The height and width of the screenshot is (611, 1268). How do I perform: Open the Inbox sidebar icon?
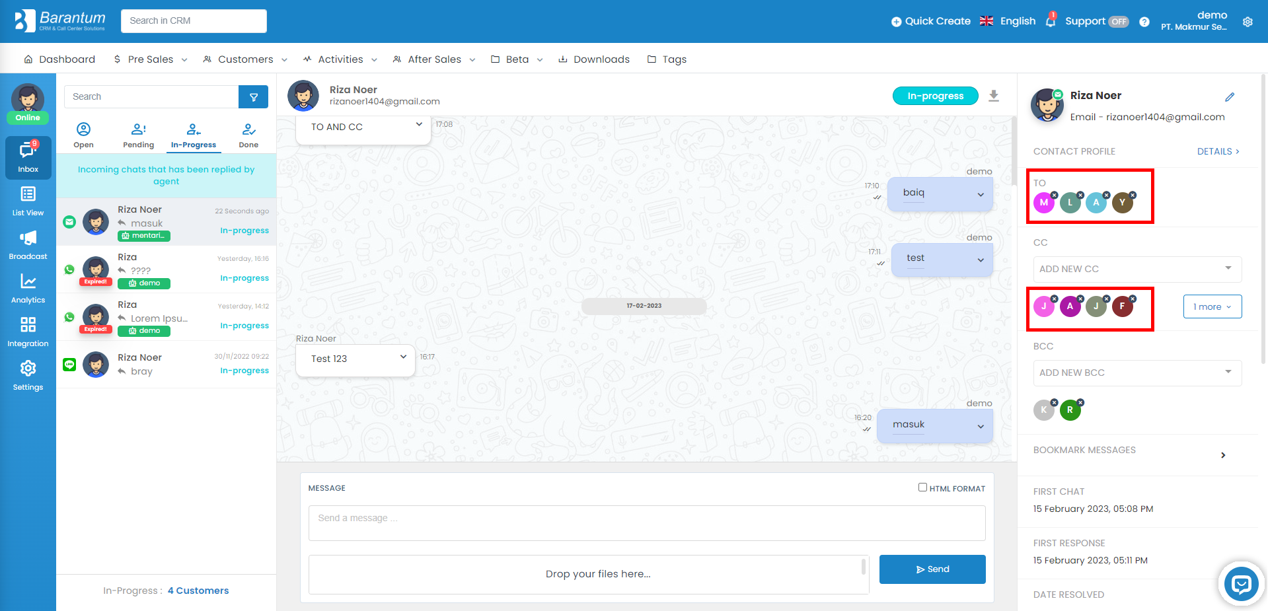point(28,157)
